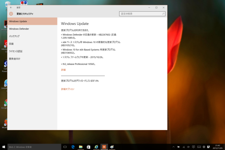Open the last taskbar app beside Settings
This screenshot has width=225, height=150.
pyautogui.click(x=112, y=147)
